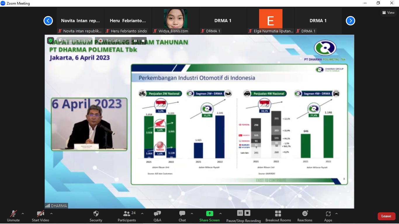Viewport: 399px width, 224px height.
Task: Click the green encryption shield icon
Action: coord(51,41)
